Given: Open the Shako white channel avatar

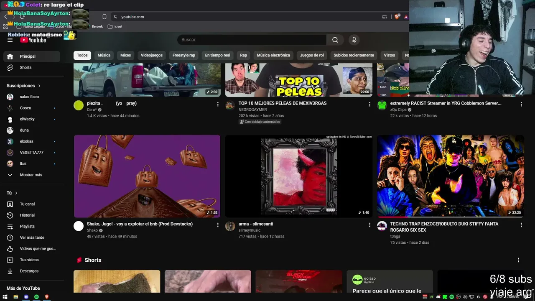Looking at the screenshot, I should [x=79, y=226].
